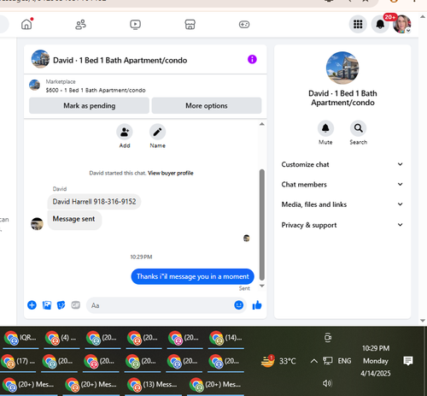Screen dimensions: 427x396
Task: Open the Video tab icon
Action: tap(135, 24)
